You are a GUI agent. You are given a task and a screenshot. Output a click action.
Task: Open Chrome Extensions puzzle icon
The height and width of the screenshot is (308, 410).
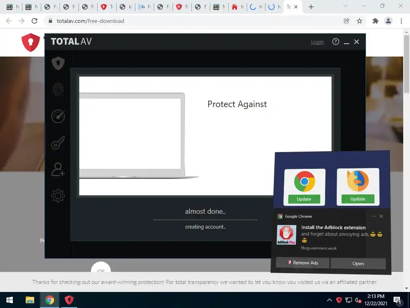pyautogui.click(x=376, y=21)
